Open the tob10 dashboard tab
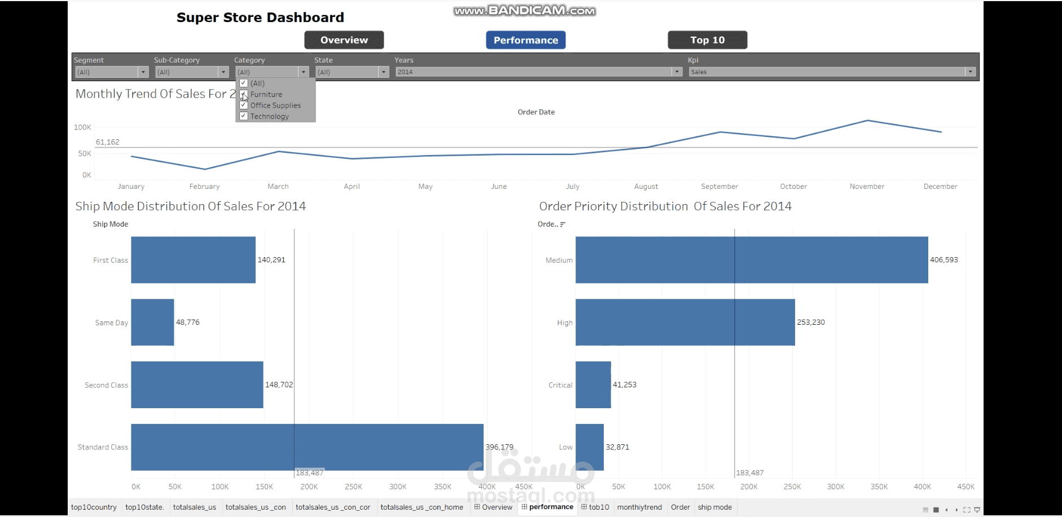This screenshot has width=1062, height=517. click(x=595, y=507)
